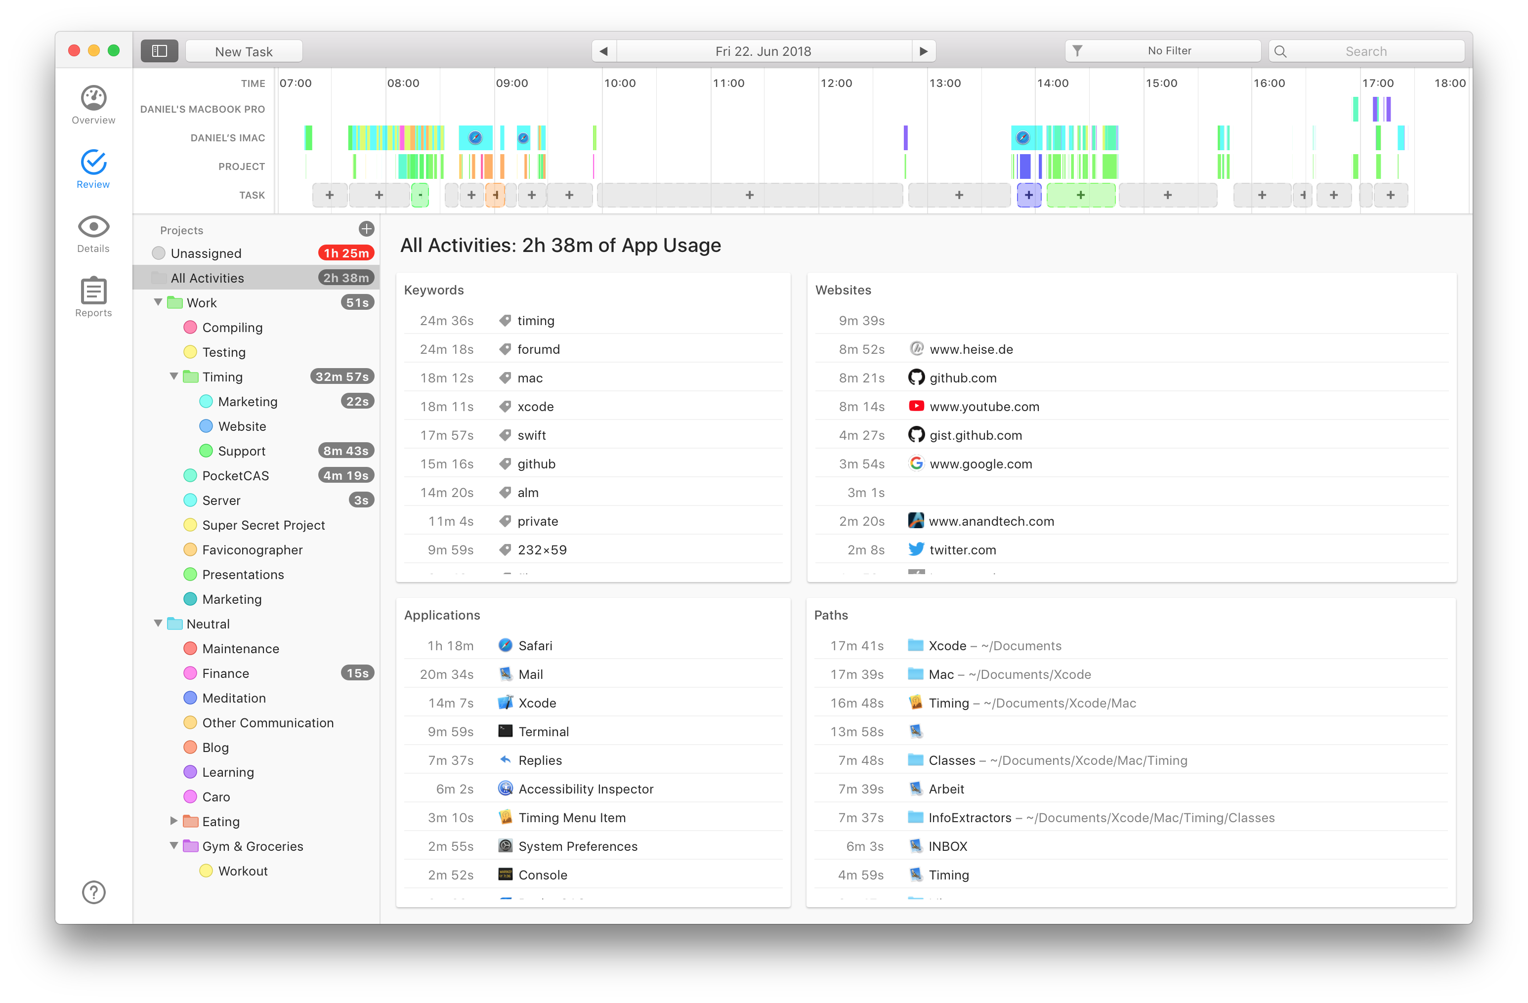
Task: Expand the Eating project folder
Action: pyautogui.click(x=174, y=821)
